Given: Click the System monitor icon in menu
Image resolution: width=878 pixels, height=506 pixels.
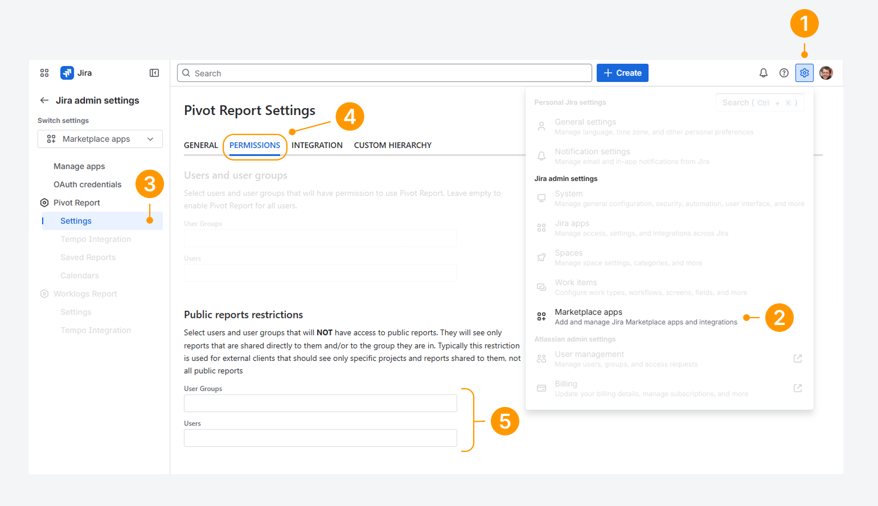Looking at the screenshot, I should (541, 198).
